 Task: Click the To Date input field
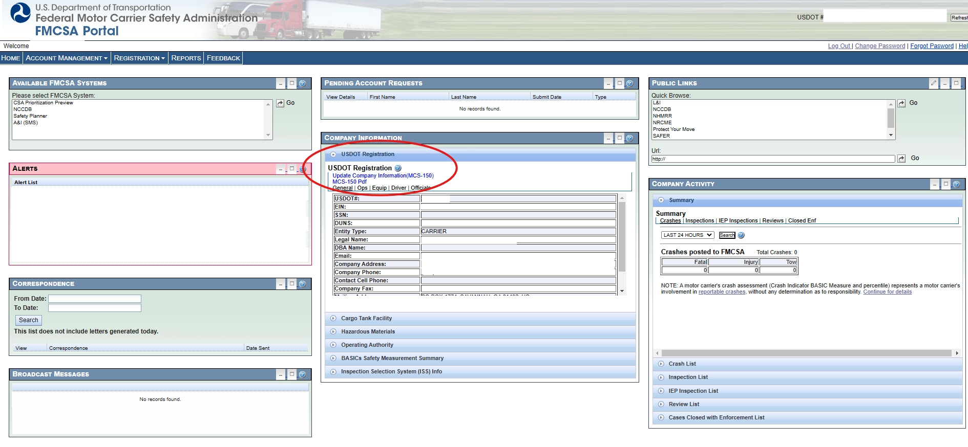coord(95,308)
